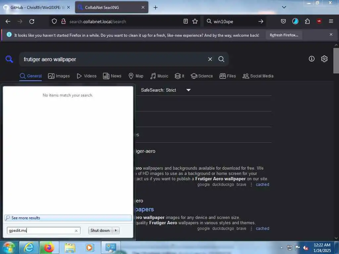Bookmark this page with the star icon
This screenshot has width=339, height=254.
(x=195, y=21)
